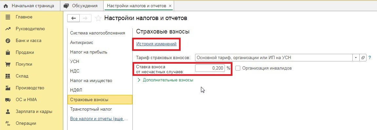Open Производство section in sidebar

click(x=30, y=88)
